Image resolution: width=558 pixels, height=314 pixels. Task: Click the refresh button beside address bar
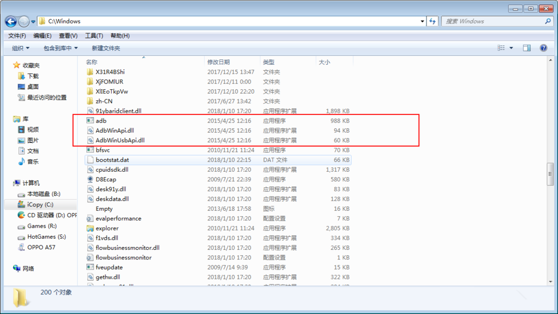click(432, 21)
